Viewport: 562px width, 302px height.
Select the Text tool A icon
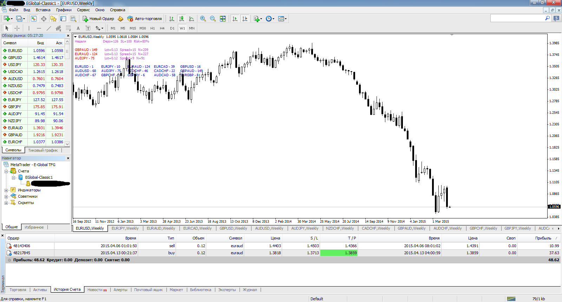tap(78, 28)
